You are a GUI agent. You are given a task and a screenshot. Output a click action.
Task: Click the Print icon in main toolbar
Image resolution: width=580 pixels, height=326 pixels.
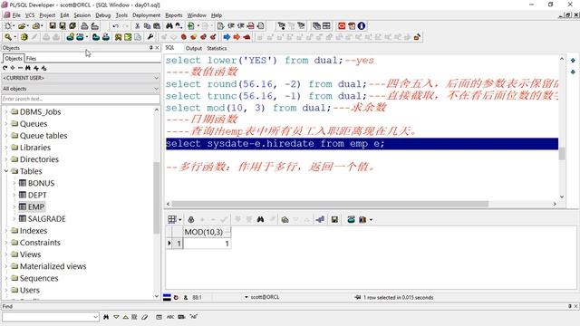pyautogui.click(x=84, y=26)
